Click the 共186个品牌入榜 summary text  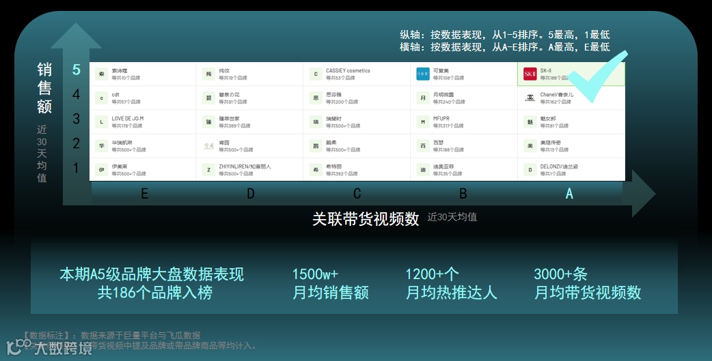(154, 293)
